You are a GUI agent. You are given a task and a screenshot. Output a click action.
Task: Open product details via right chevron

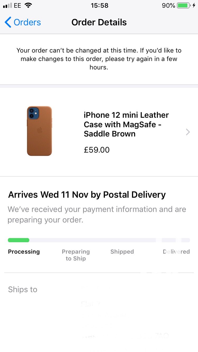(188, 132)
